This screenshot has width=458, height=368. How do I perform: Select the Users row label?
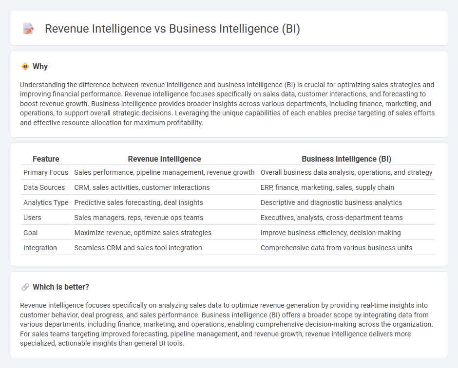coord(32,218)
